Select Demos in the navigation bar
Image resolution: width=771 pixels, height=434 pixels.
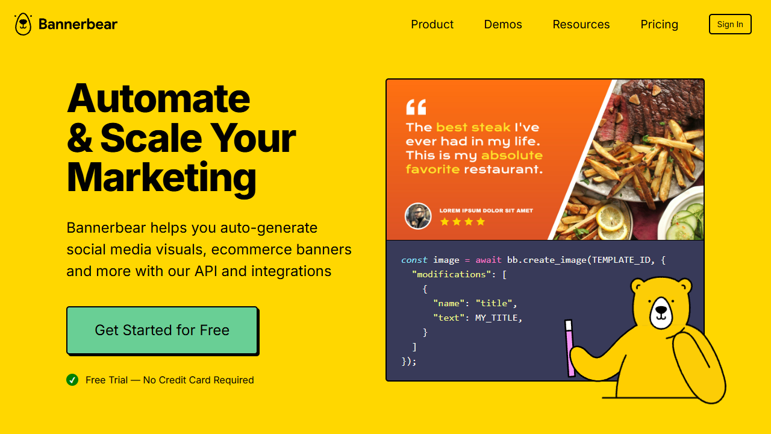(502, 24)
